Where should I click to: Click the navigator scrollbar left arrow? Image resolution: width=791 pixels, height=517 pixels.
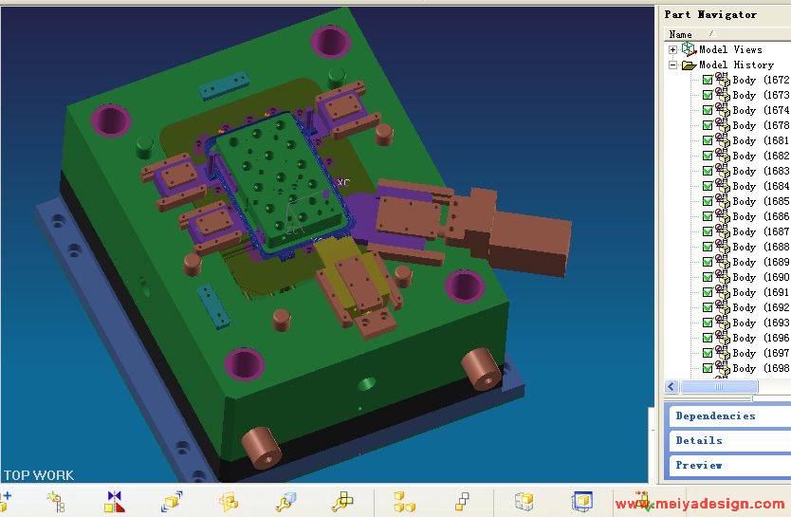pos(671,387)
